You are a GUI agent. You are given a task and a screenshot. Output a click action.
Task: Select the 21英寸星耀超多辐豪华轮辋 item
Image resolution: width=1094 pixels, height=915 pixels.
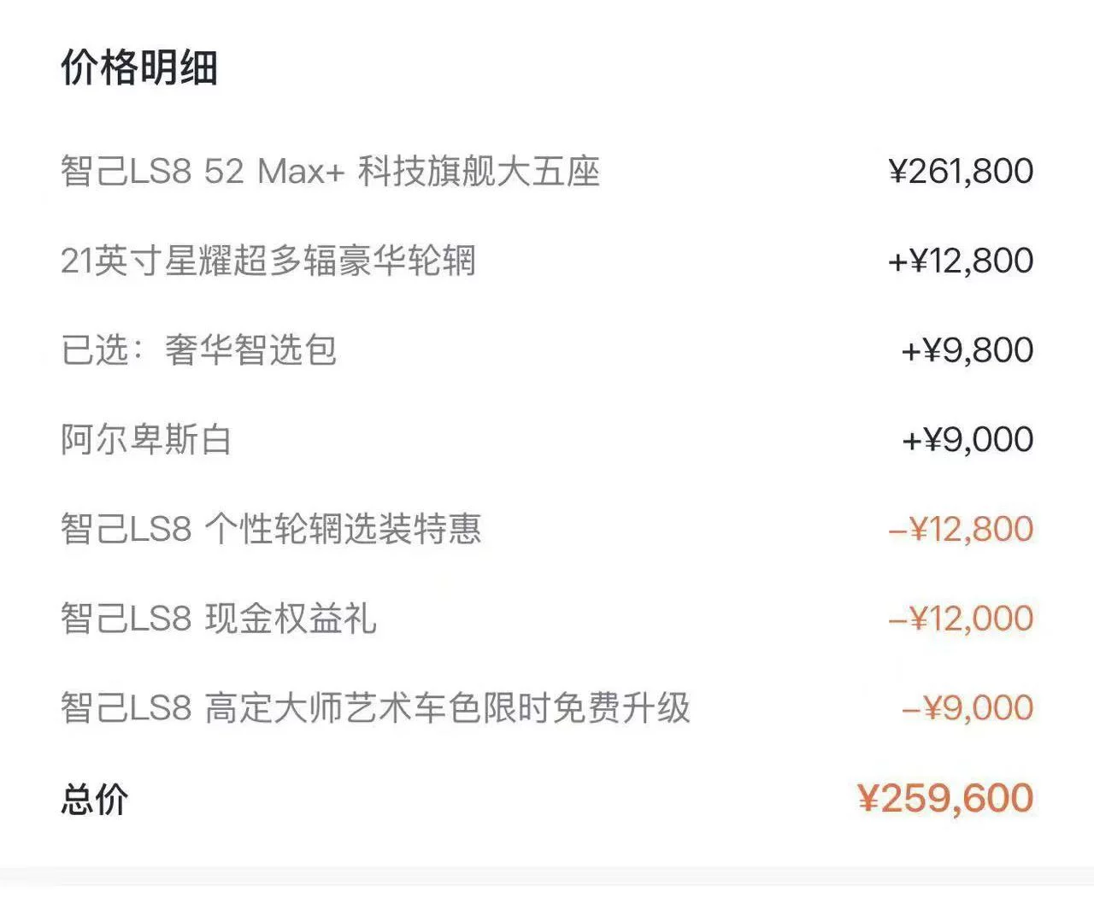[x=268, y=261]
